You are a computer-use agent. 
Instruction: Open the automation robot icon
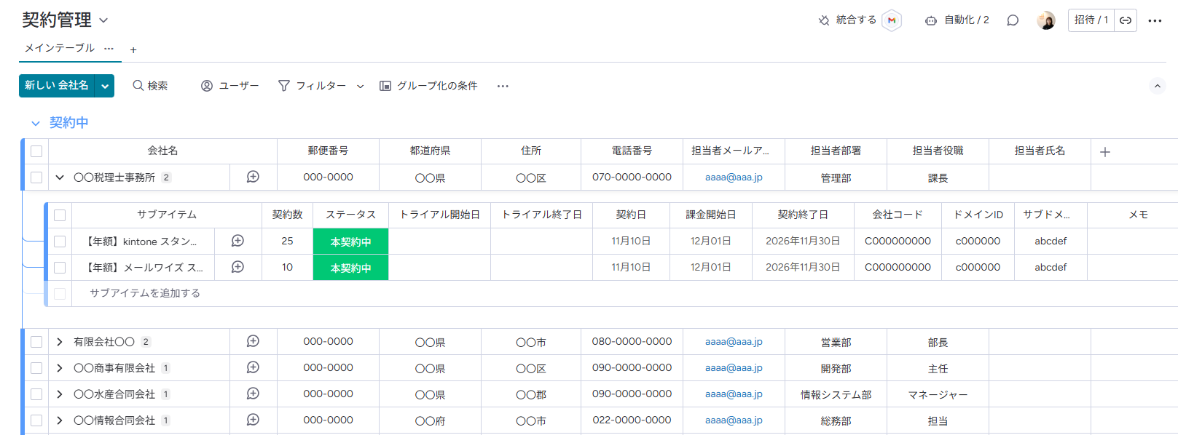coord(930,20)
